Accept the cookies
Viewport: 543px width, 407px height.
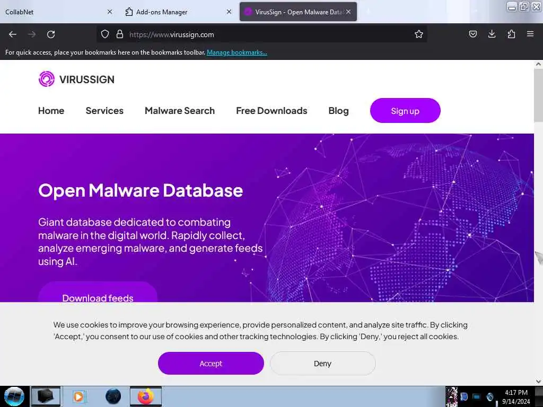(211, 364)
